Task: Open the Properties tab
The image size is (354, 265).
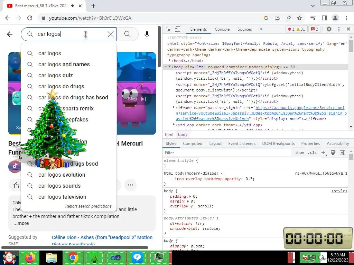Action: (310, 144)
